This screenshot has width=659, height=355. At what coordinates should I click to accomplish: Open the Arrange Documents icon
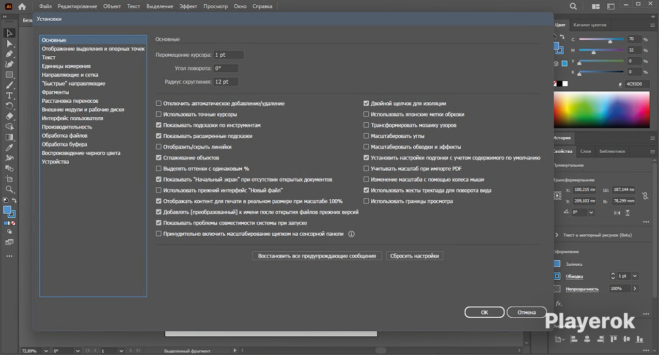pos(596,7)
